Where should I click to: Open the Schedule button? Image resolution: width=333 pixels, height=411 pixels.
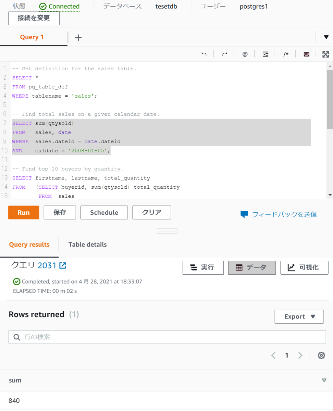104,213
